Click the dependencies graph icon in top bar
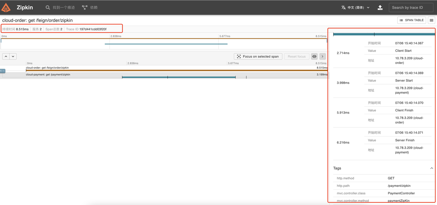The height and width of the screenshot is (205, 437). pyautogui.click(x=84, y=7)
